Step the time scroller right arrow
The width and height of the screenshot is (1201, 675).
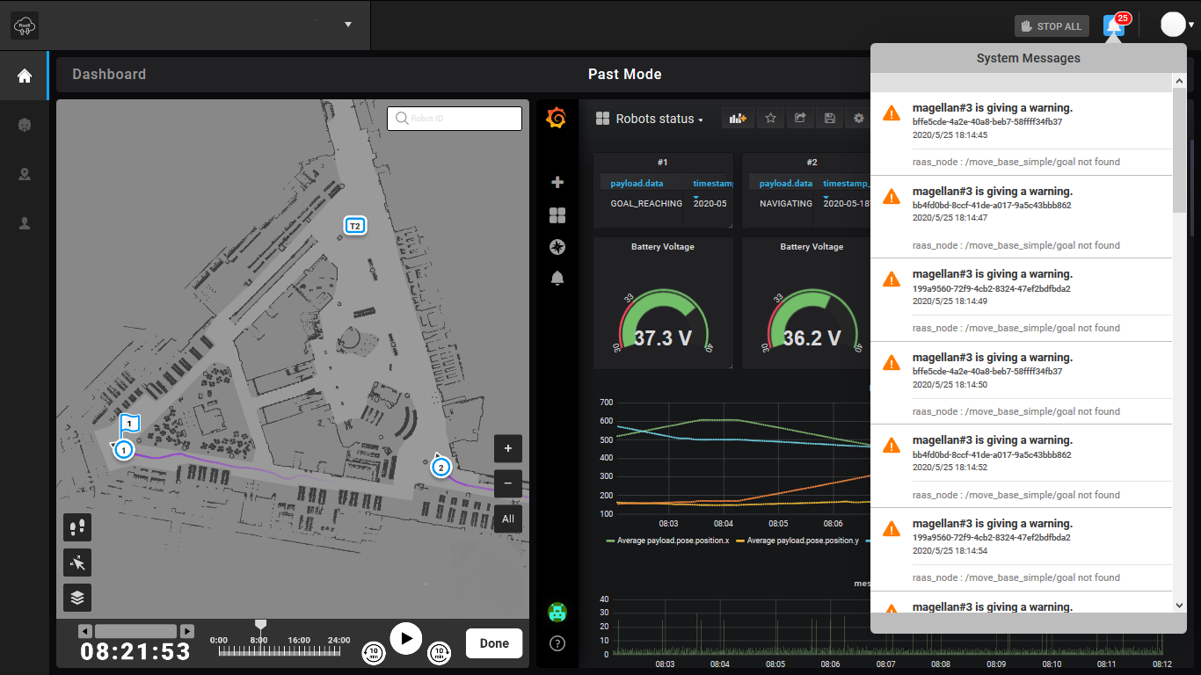coord(187,631)
